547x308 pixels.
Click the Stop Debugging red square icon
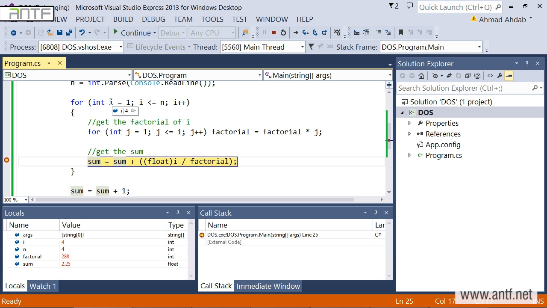tap(274, 33)
